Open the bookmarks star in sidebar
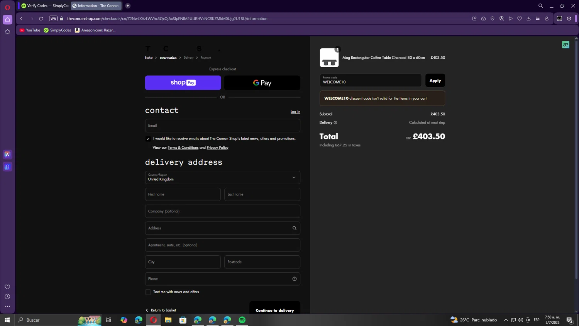The height and width of the screenshot is (326, 579). tap(7, 32)
